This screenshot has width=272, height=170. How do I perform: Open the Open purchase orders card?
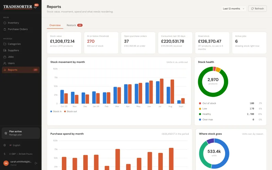pyautogui.click(x=138, y=43)
